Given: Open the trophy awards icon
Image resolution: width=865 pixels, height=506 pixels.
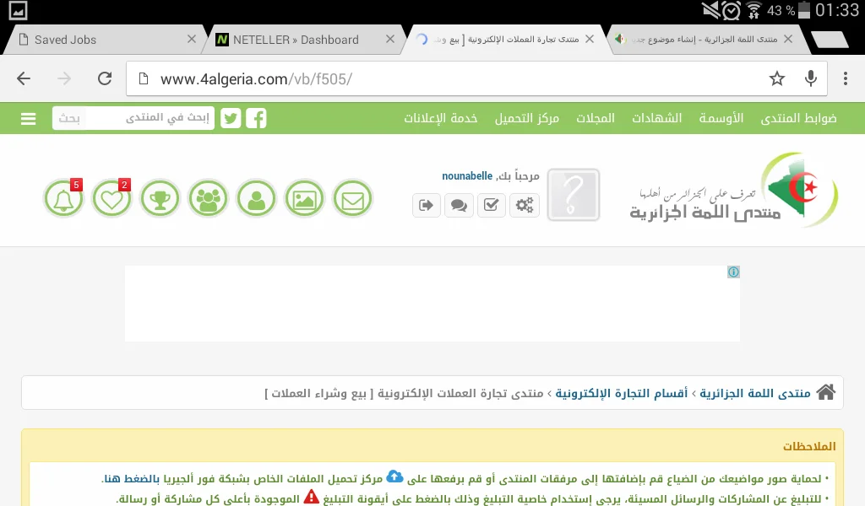Looking at the screenshot, I should coord(160,200).
